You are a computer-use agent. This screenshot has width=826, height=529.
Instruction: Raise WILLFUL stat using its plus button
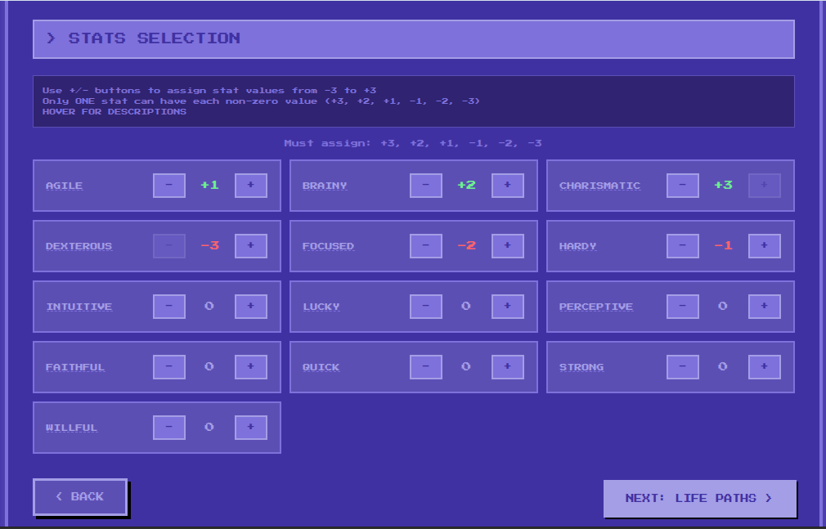point(251,428)
